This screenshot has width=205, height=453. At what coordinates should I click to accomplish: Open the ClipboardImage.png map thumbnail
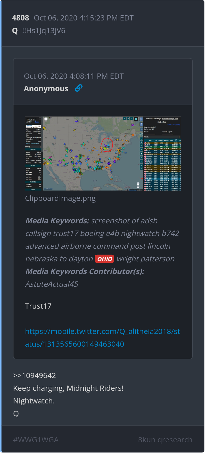(x=103, y=154)
